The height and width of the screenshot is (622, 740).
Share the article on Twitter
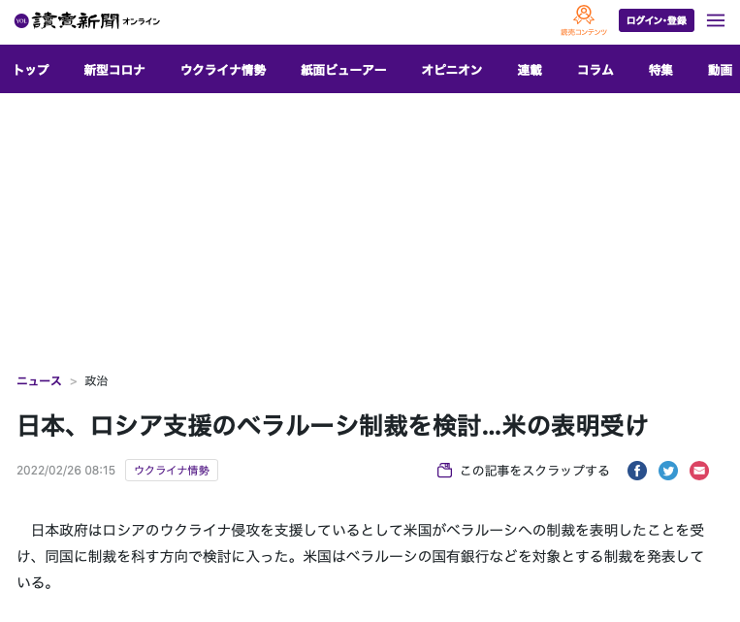point(668,471)
